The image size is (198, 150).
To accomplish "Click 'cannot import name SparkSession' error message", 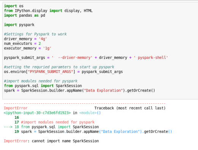I will (x=65, y=141).
